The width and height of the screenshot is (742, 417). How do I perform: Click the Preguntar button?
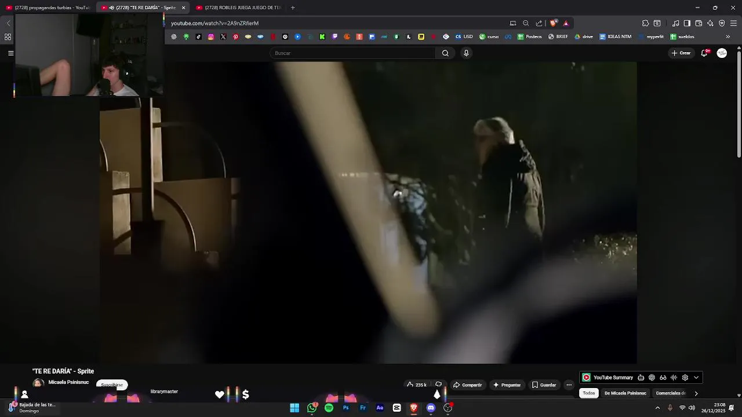coord(507,385)
